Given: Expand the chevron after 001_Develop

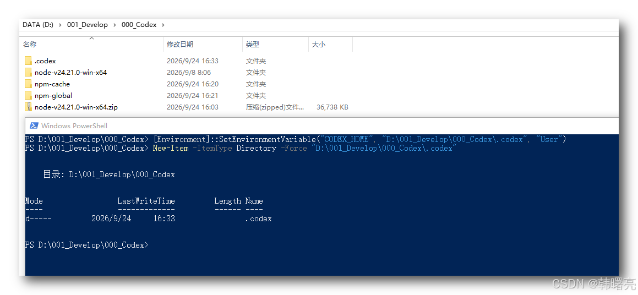Looking at the screenshot, I should 114,25.
